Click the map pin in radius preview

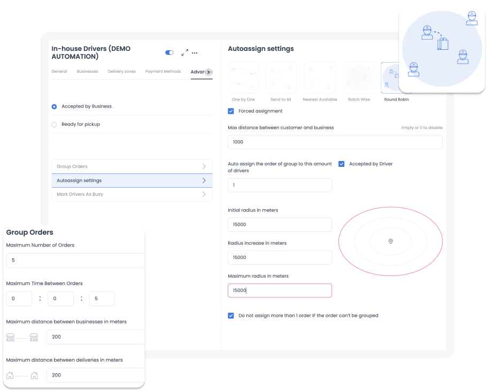coord(390,242)
